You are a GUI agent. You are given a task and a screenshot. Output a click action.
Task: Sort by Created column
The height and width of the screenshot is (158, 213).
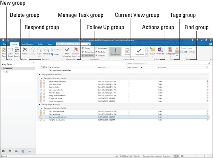click(x=112, y=68)
